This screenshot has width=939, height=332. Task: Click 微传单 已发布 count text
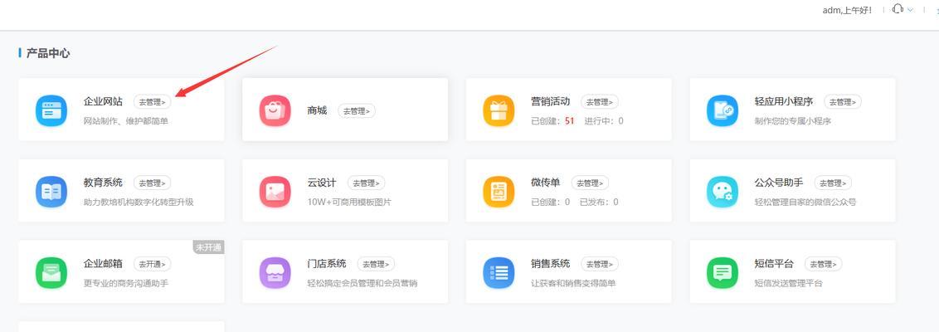coord(599,202)
